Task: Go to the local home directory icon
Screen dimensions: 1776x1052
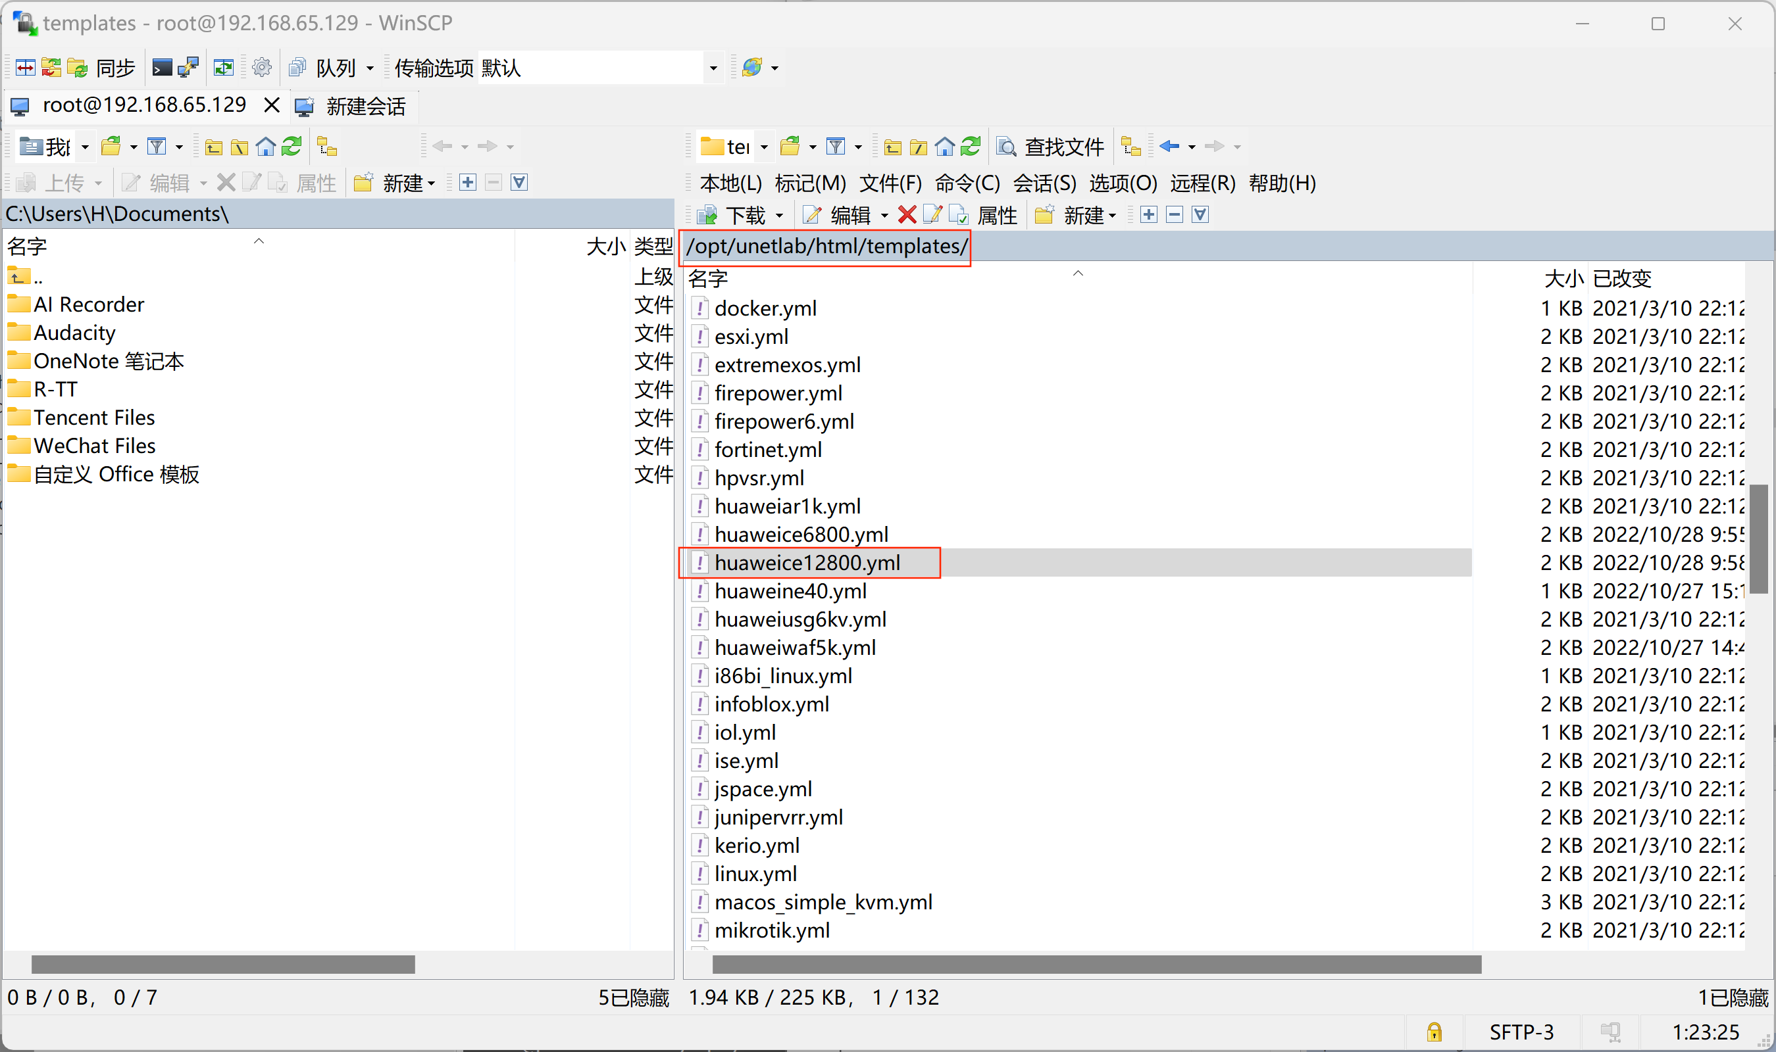Action: (x=266, y=147)
